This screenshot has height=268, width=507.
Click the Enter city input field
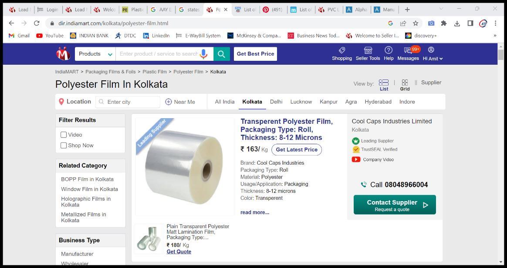128,102
